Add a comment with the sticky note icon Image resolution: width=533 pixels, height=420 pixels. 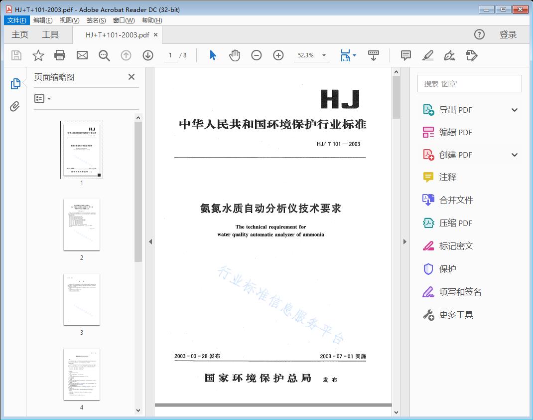[405, 55]
